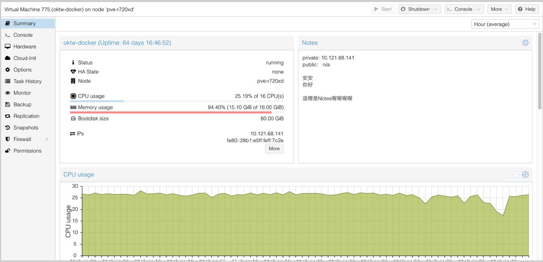Viewport: 543px width, 262px height.
Task: Click the Snapshots history icon
Action: [x=8, y=128]
